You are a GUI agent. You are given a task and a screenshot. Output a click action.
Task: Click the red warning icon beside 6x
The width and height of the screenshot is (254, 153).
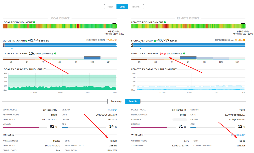click(165, 54)
